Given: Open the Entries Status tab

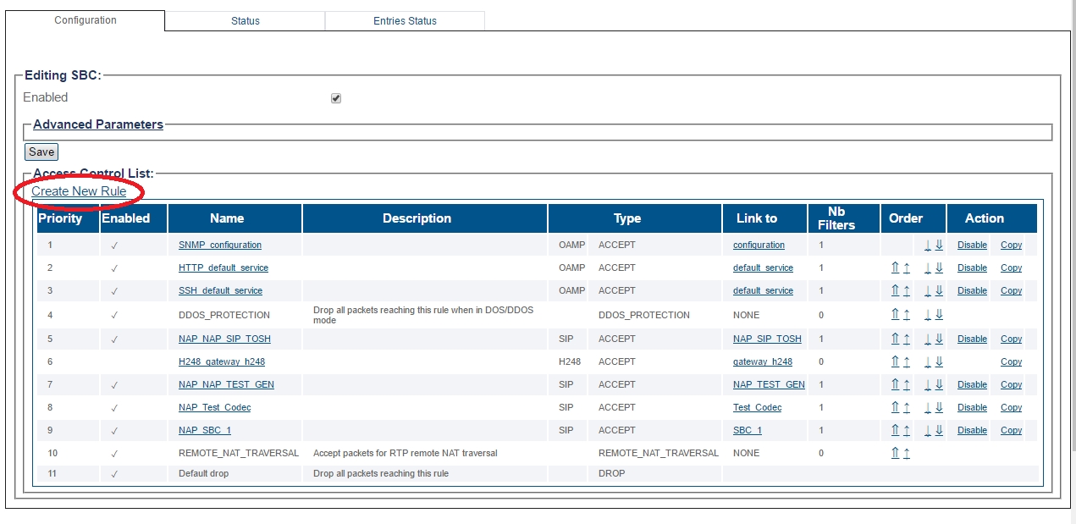Looking at the screenshot, I should pyautogui.click(x=405, y=21).
